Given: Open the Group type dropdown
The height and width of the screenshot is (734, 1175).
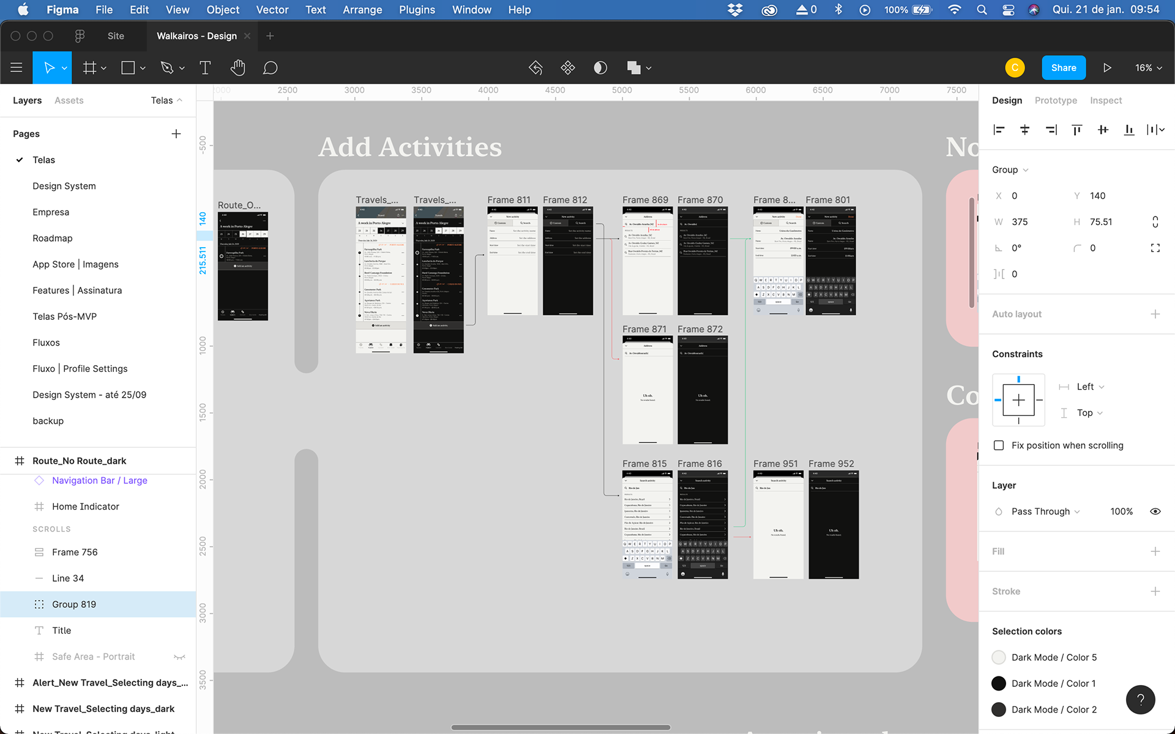Looking at the screenshot, I should (x=1010, y=169).
